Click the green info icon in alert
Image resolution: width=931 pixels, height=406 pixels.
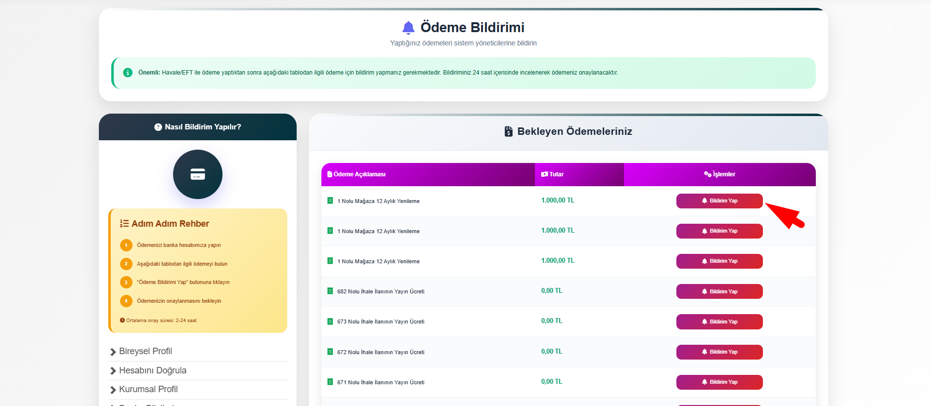[128, 73]
